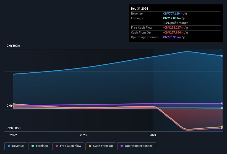Click the Operating Expenses endpoint marker

click(222, 103)
